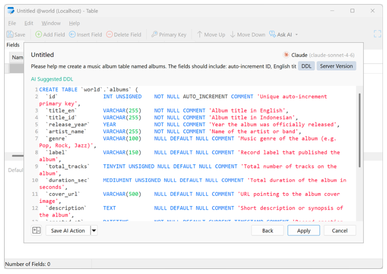The height and width of the screenshot is (274, 387).
Task: Click the `title_id` field line
Action: pyautogui.click(x=172, y=117)
